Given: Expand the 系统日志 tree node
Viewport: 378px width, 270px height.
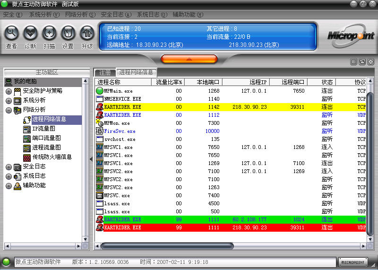Looking at the screenshot, I should pyautogui.click(x=9, y=176).
